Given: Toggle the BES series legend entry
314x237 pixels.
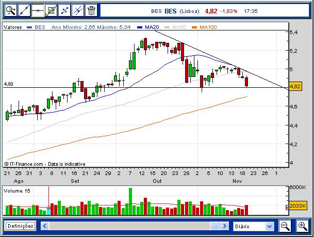Looking at the screenshot, I should 36,27.
